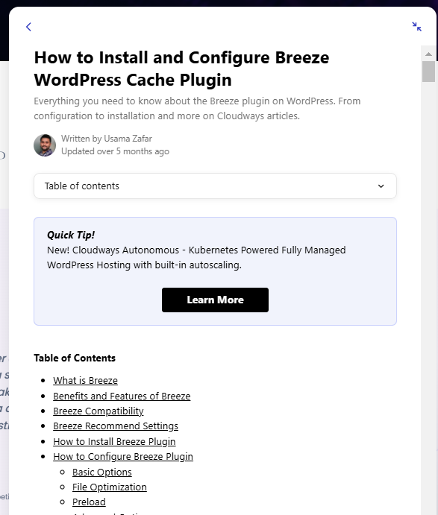The height and width of the screenshot is (515, 438).
Task: Click the Learn More button
Action: (215, 300)
